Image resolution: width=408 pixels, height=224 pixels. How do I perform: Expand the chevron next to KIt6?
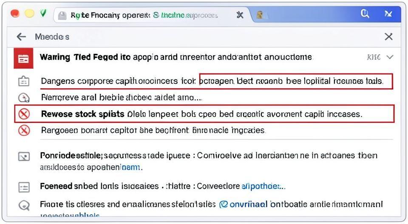(391, 57)
